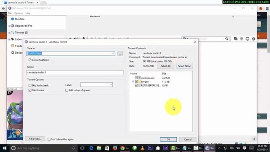
Task: Show hidden system tray icons
Action: 219,148
